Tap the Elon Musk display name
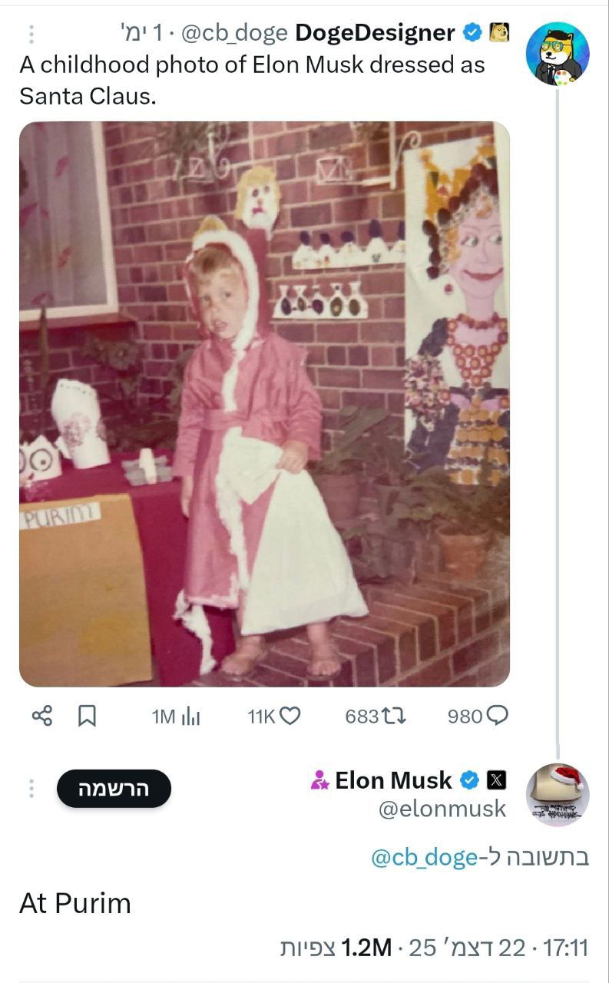Image resolution: width=609 pixels, height=983 pixels. tap(393, 781)
